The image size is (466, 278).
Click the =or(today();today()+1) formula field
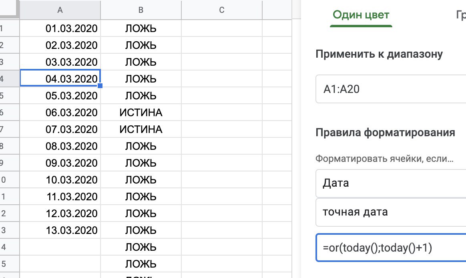390,248
